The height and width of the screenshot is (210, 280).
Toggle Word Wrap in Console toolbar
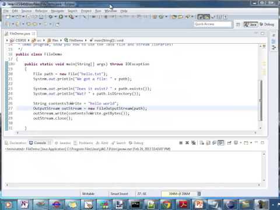215,143
